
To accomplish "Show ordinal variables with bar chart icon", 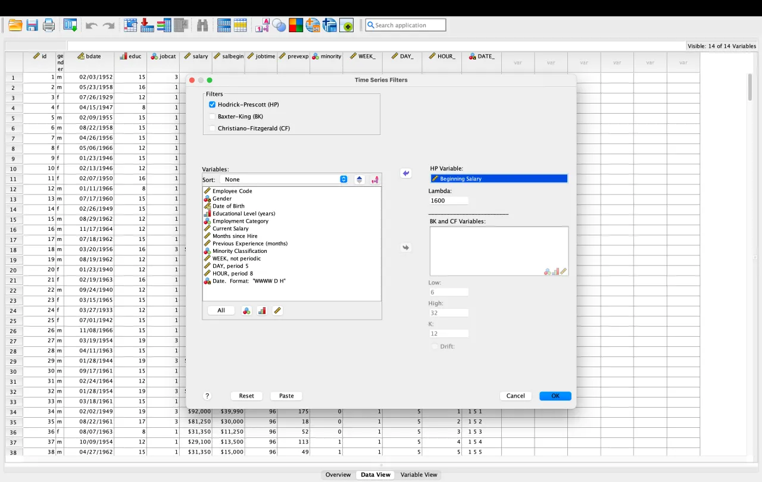I will 262,311.
